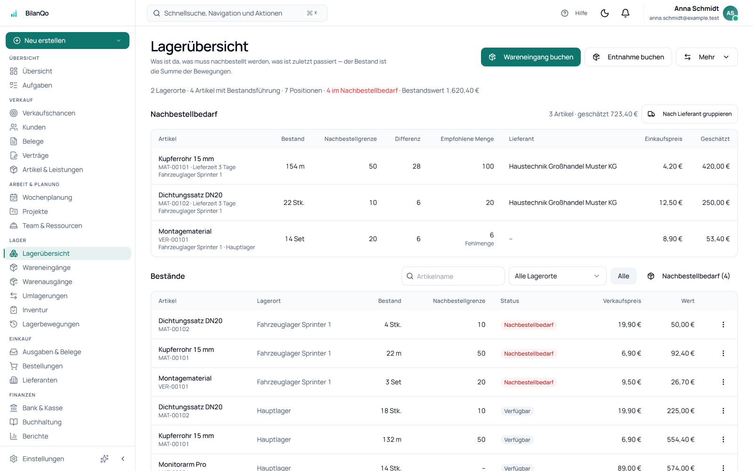Click the Bank & Kasse icon
Viewport: 753px width, 471px height.
[x=14, y=408]
